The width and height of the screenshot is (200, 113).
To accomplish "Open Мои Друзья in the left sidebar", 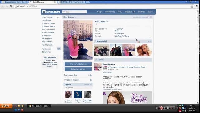I will tap(46, 20).
